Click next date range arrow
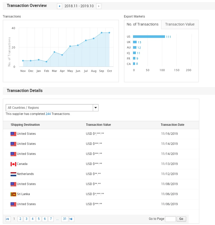The height and width of the screenshot is (225, 215). [x=98, y=6]
